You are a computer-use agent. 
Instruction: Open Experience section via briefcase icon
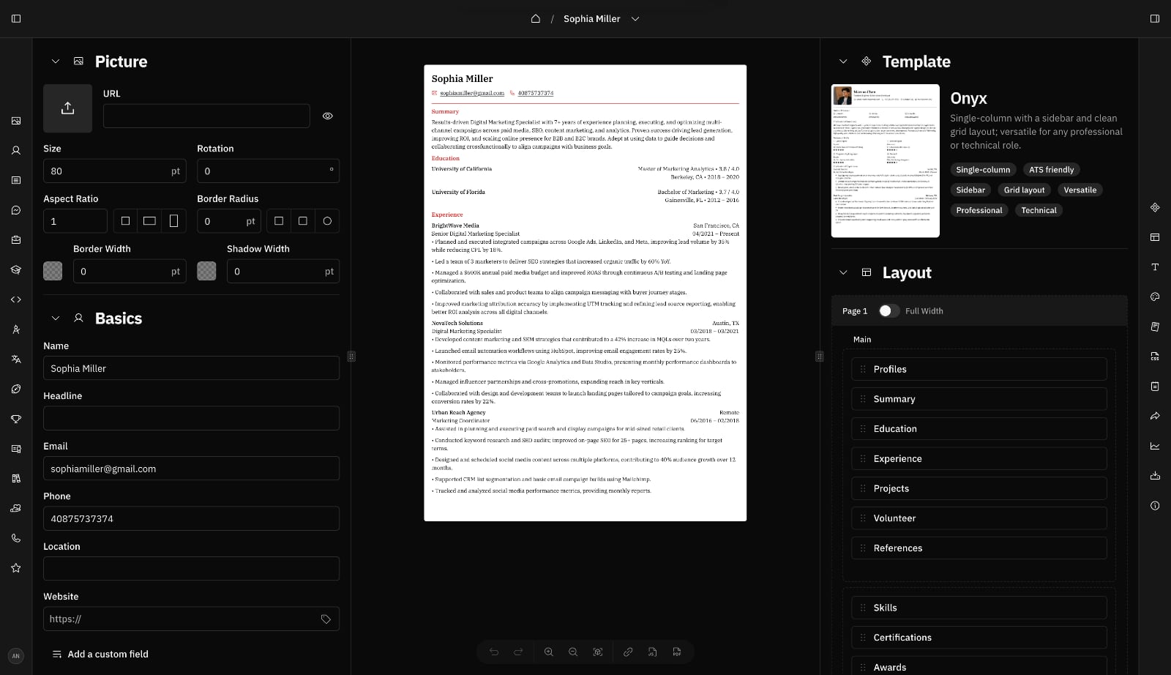16,239
